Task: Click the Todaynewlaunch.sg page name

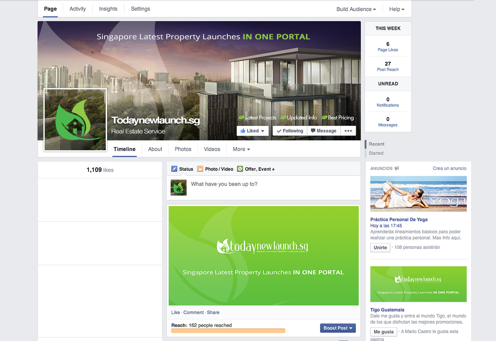Action: click(155, 121)
